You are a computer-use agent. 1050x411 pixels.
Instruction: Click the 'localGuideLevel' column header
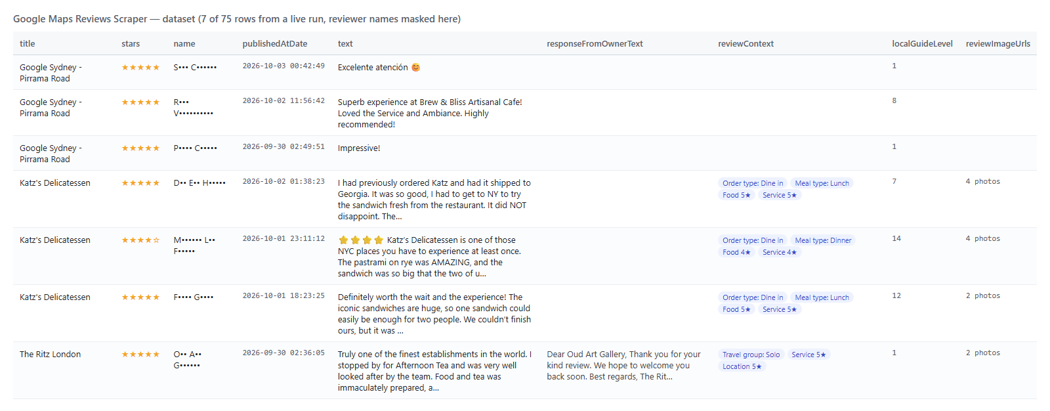pyautogui.click(x=922, y=44)
